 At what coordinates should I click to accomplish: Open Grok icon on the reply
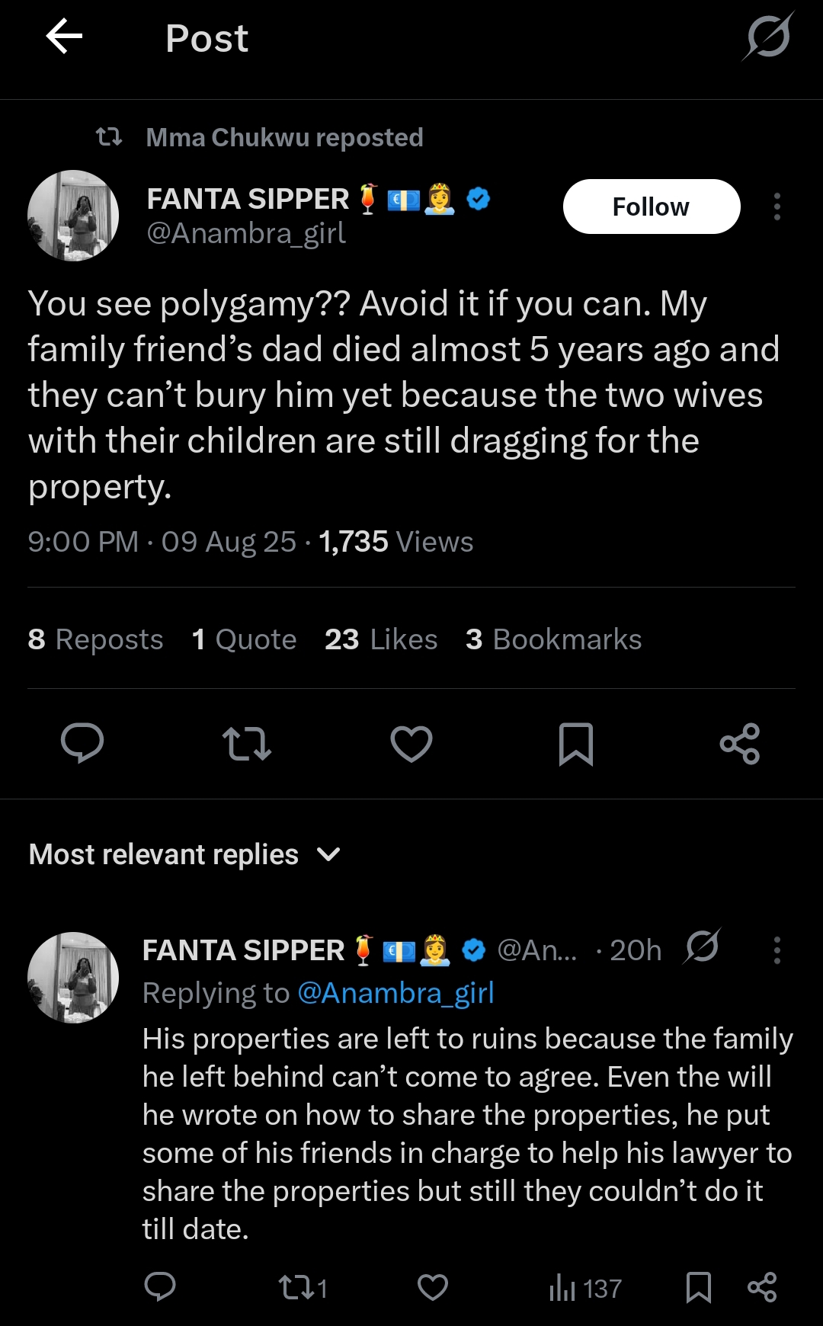click(x=702, y=947)
